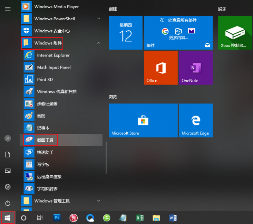The image size is (253, 224).
Task: Open user account avatar in sidebar
Action: [8, 138]
